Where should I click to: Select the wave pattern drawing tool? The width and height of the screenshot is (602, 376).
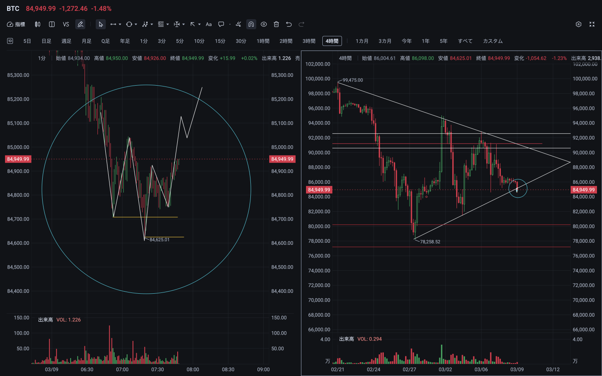pyautogui.click(x=145, y=24)
